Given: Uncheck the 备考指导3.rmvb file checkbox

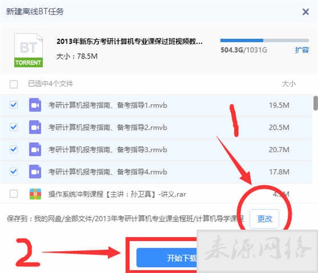Looking at the screenshot, I should (14, 149).
